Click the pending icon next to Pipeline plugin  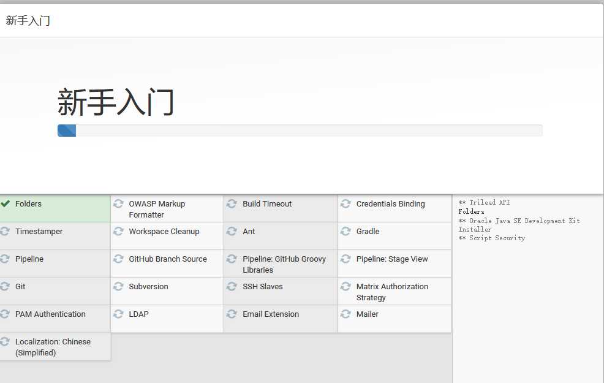[5, 259]
